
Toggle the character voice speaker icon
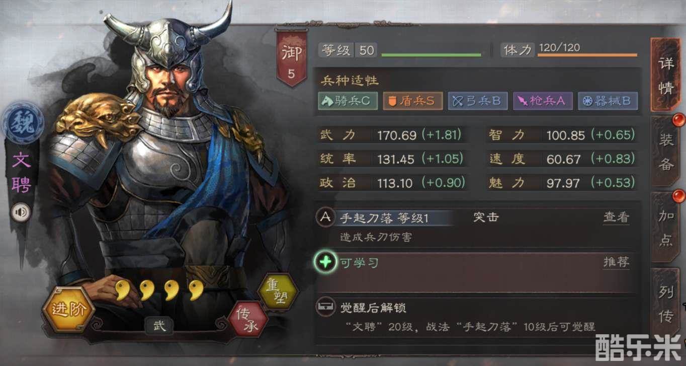click(20, 212)
